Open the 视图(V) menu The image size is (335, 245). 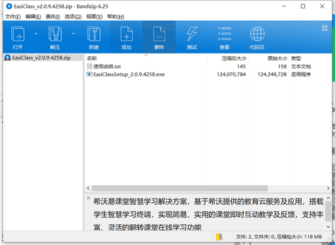point(94,16)
